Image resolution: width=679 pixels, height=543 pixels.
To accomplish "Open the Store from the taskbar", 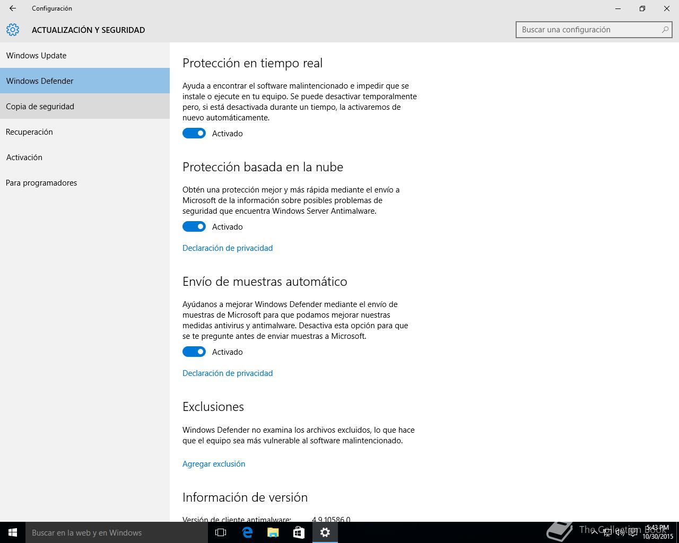I will coord(299,532).
